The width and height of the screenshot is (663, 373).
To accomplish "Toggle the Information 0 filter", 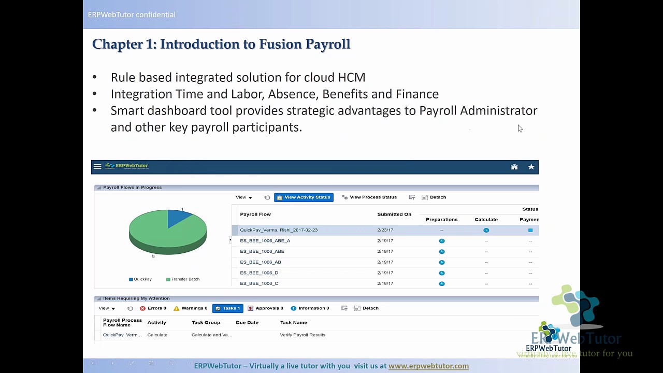I will click(x=310, y=308).
